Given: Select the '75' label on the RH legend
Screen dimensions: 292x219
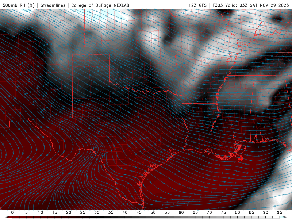Looking at the screenshot, I should coord(223,212).
